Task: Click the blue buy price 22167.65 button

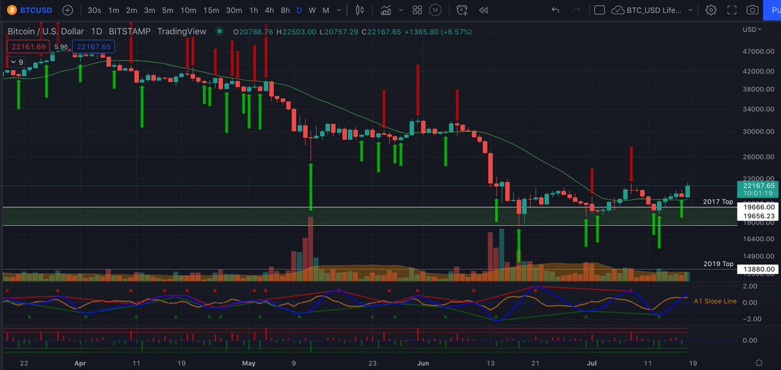Action: 94,47
